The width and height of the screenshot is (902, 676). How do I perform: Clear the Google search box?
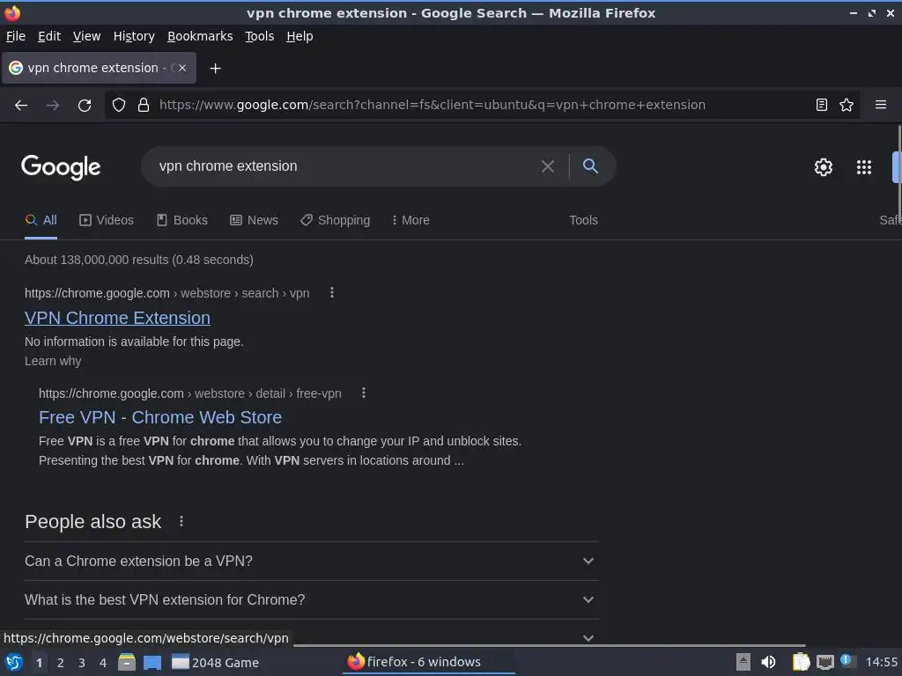[548, 166]
